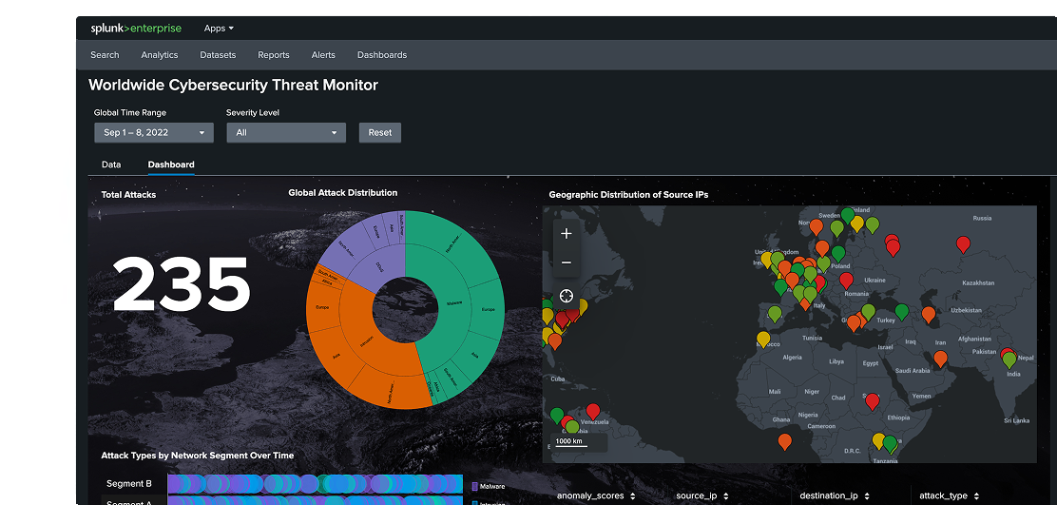Click the purple DDoS segment of the donut chart

pyautogui.click(x=377, y=266)
